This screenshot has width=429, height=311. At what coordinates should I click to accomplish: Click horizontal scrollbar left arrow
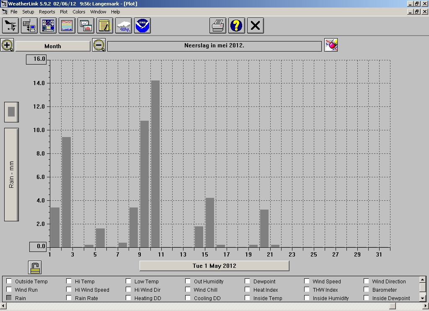tap(3, 306)
